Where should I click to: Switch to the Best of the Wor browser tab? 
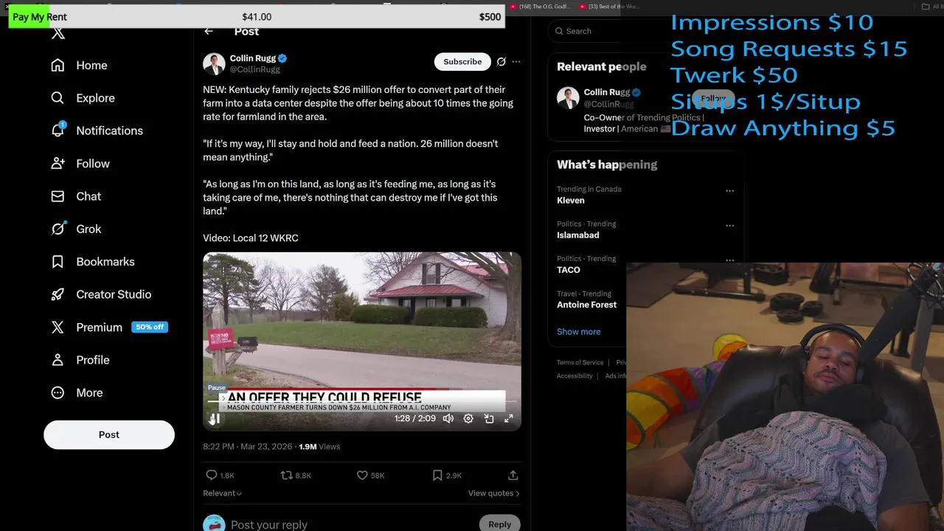[609, 7]
